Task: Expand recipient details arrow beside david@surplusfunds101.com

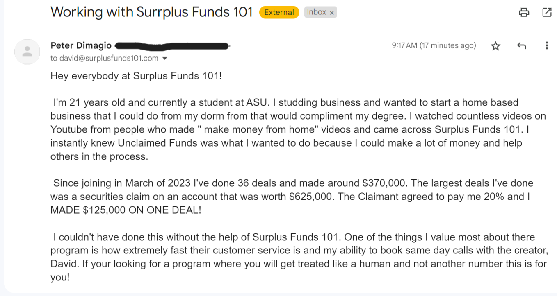Action: [165, 59]
